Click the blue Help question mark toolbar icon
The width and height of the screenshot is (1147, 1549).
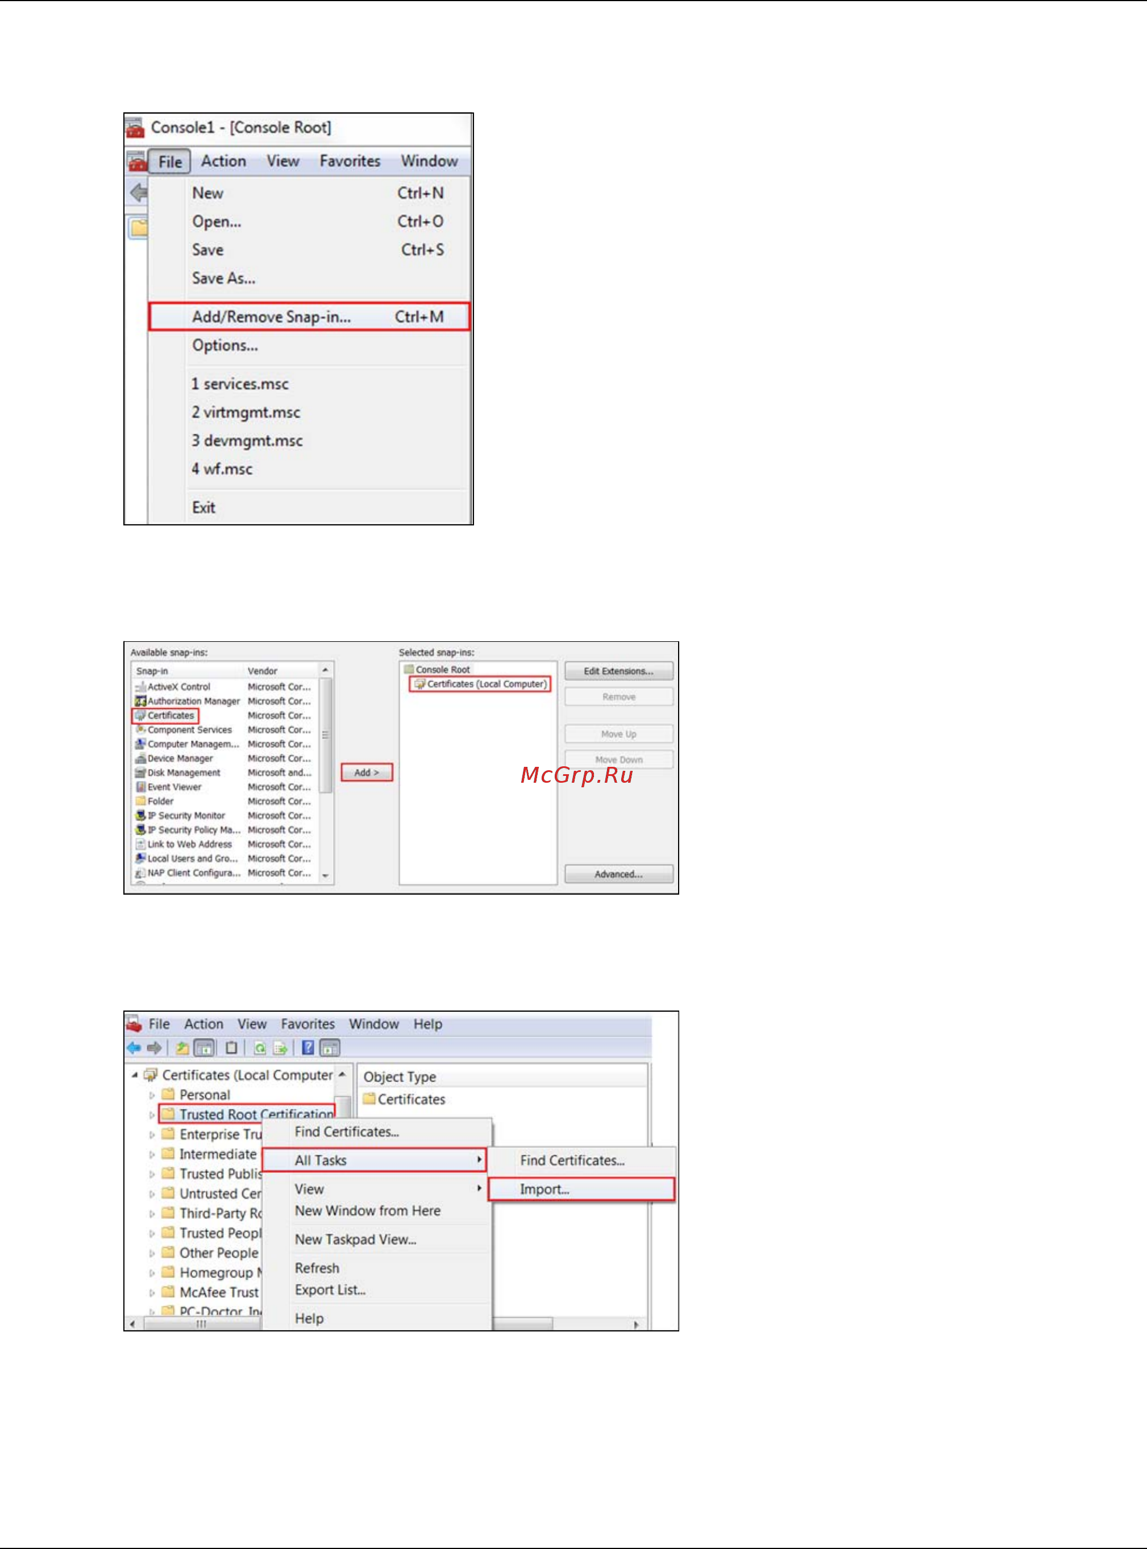click(x=307, y=1047)
